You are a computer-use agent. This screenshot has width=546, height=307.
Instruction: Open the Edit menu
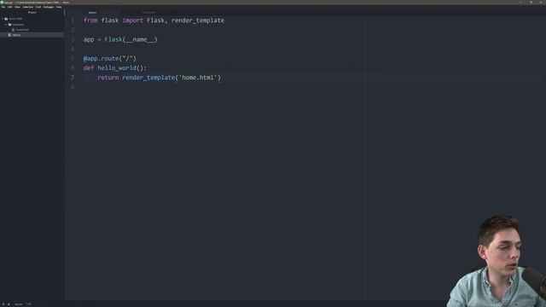[x=9, y=7]
